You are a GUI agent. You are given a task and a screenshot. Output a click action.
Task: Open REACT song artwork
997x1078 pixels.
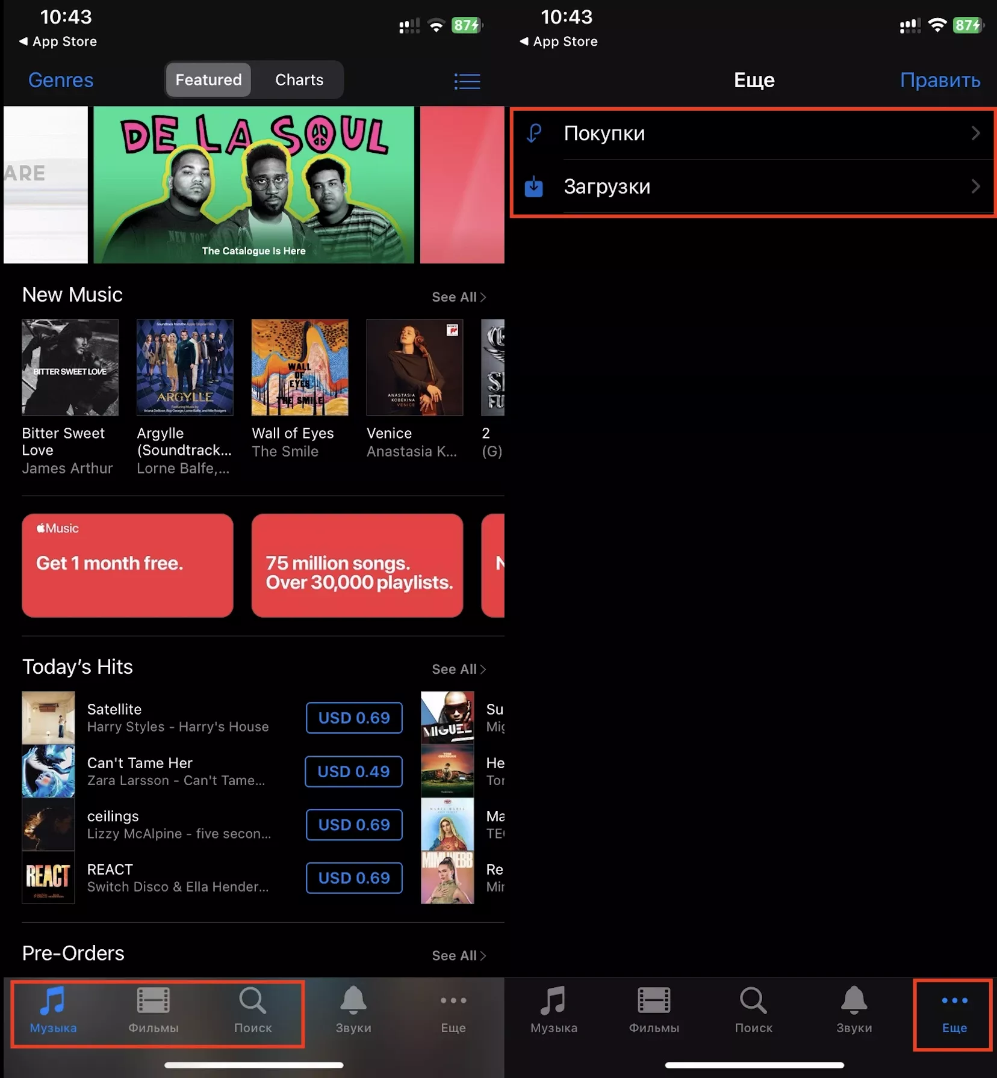[x=48, y=877]
